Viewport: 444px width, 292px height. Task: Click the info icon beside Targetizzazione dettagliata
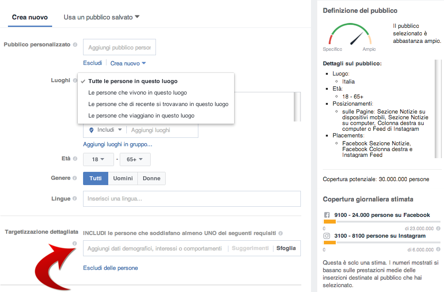click(x=74, y=243)
